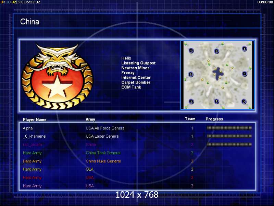Select player name _6_khamenei
Viewport: 274px width, 206px height.
(x=35, y=136)
